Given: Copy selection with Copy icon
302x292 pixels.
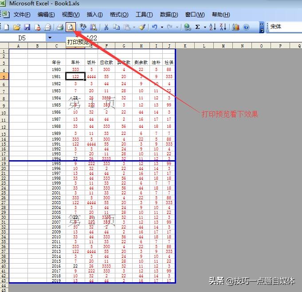Looking at the screenshot, I should [116, 27].
